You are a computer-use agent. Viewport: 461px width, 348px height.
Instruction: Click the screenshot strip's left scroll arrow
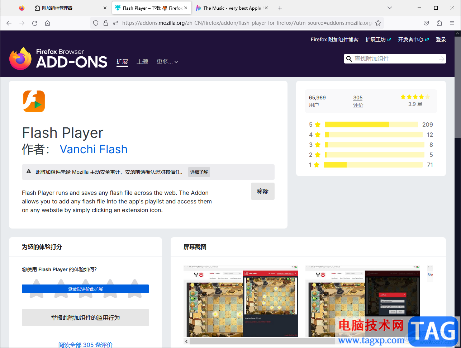click(x=186, y=341)
